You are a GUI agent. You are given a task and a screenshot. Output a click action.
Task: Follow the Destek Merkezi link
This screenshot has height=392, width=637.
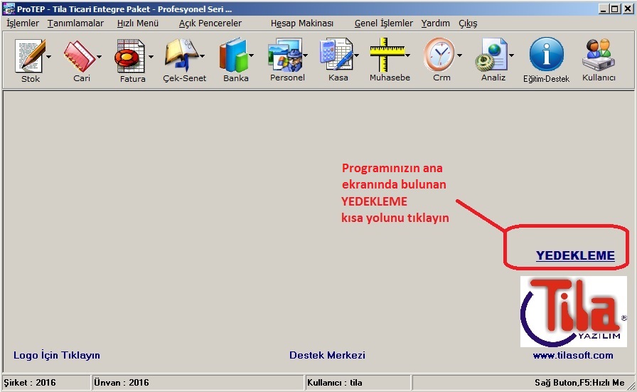tap(327, 355)
